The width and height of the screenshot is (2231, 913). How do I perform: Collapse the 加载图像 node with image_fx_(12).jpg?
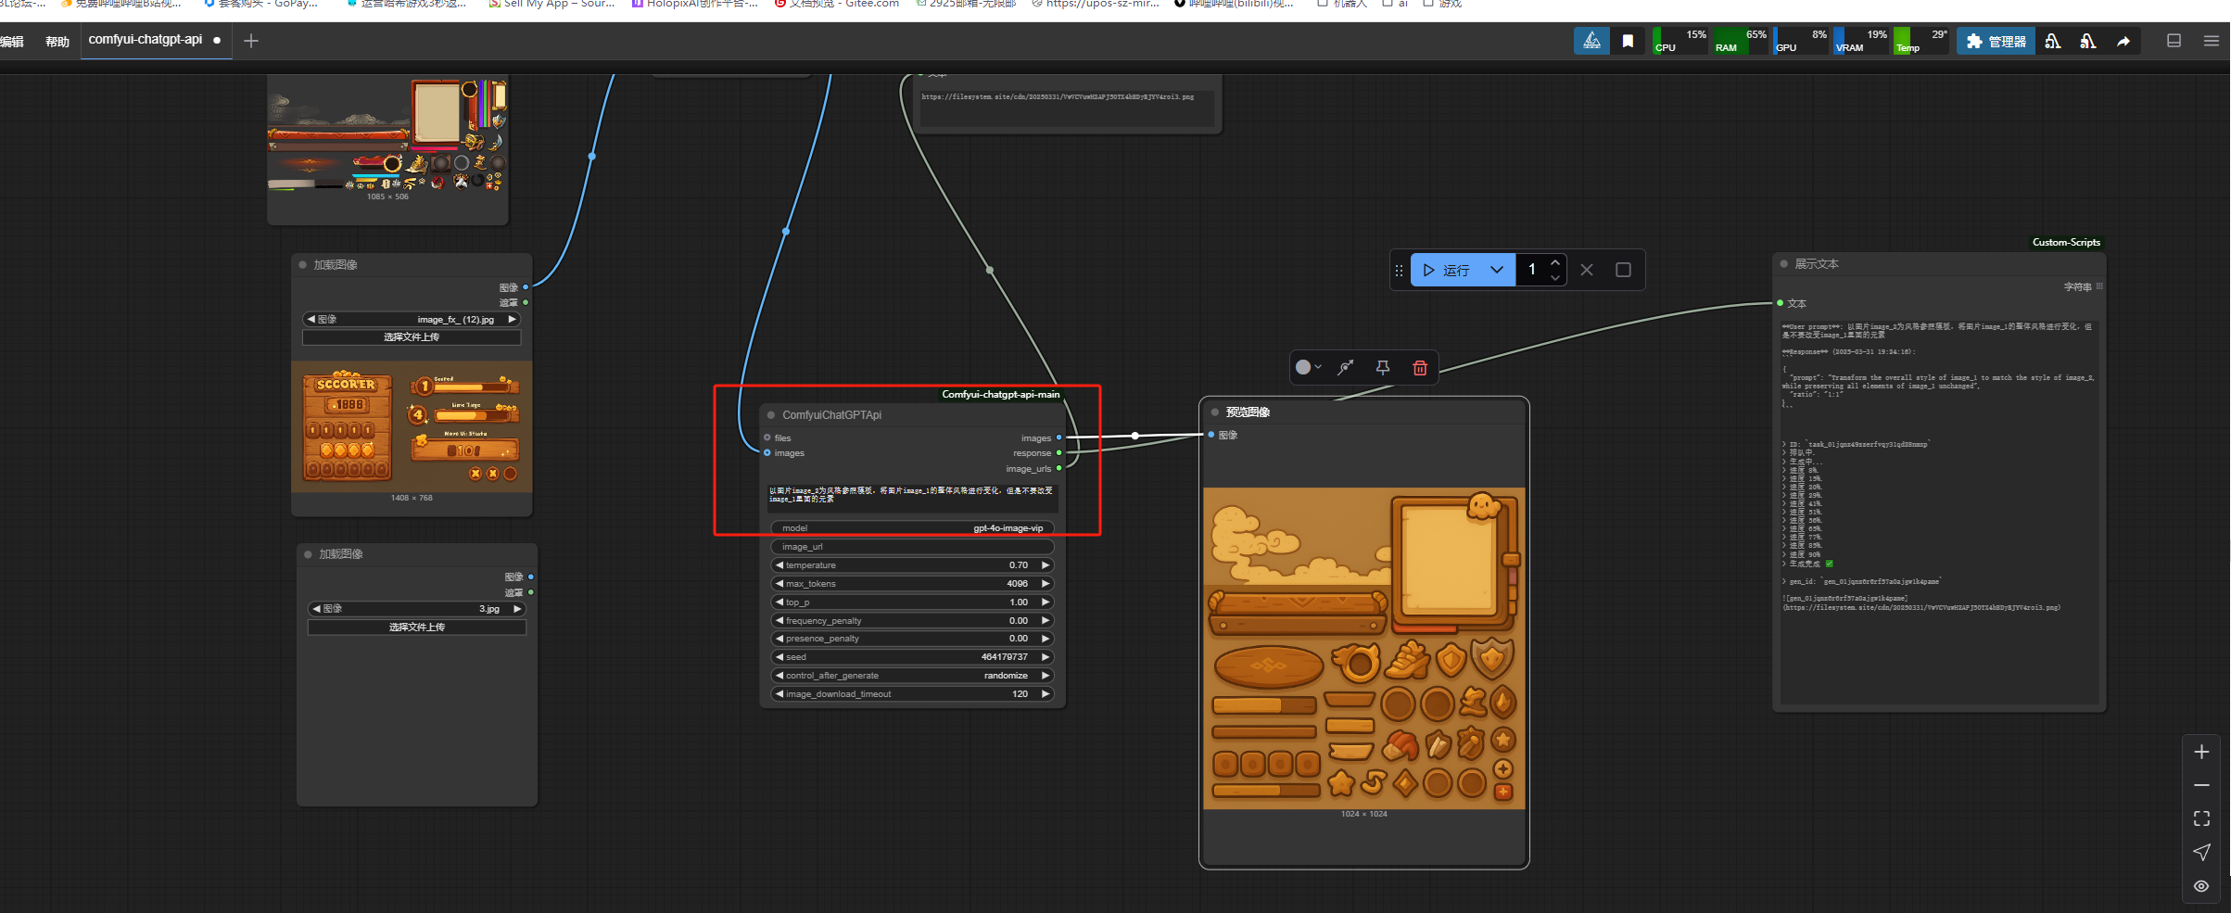click(303, 265)
